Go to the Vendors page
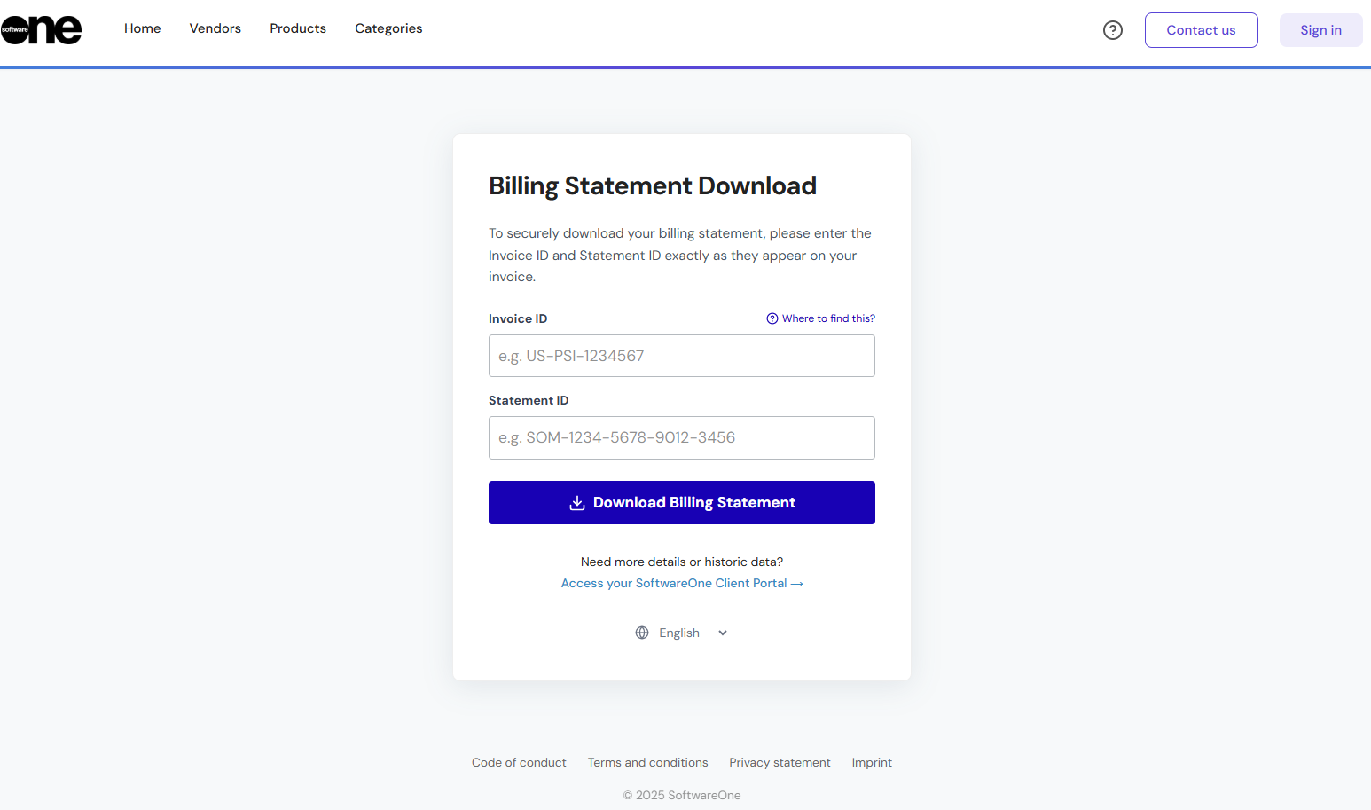The width and height of the screenshot is (1371, 810). (x=215, y=28)
